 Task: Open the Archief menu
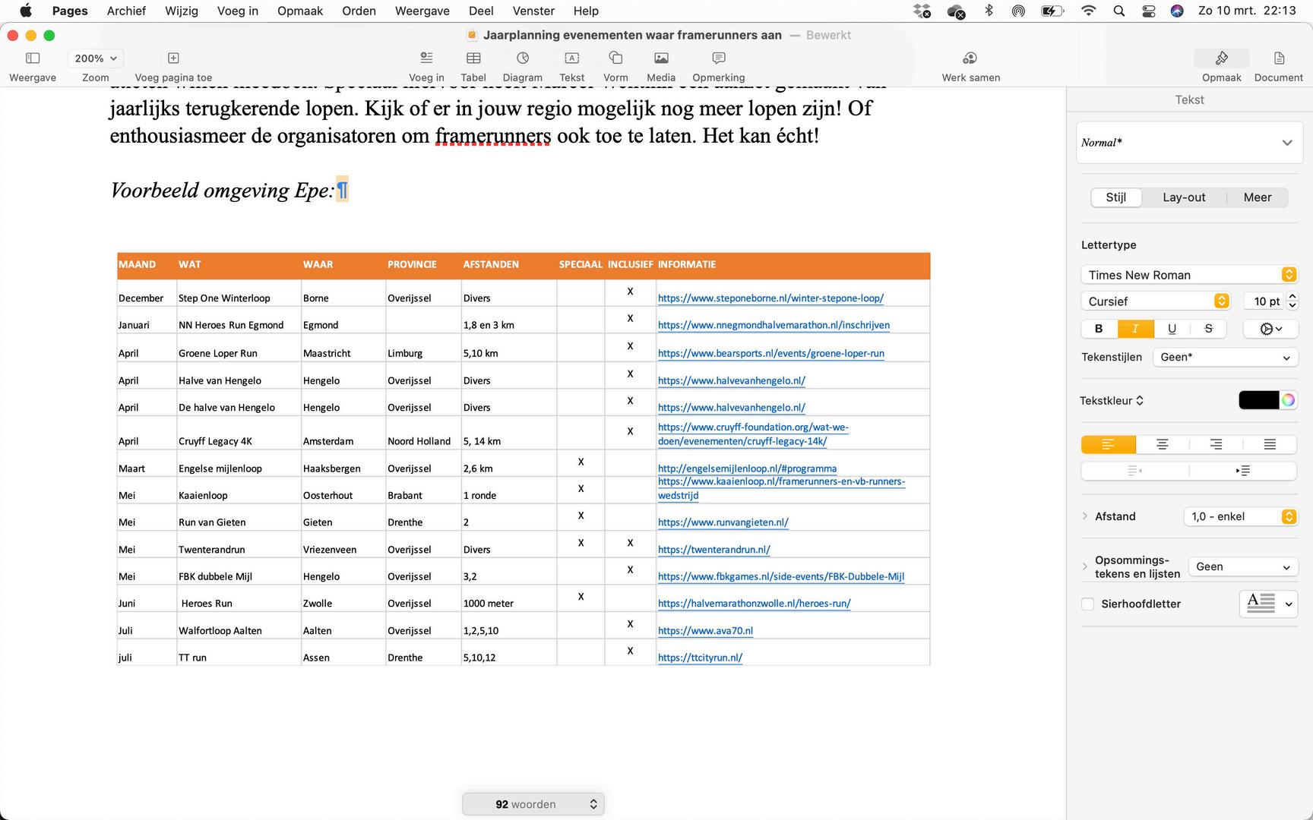pyautogui.click(x=126, y=11)
